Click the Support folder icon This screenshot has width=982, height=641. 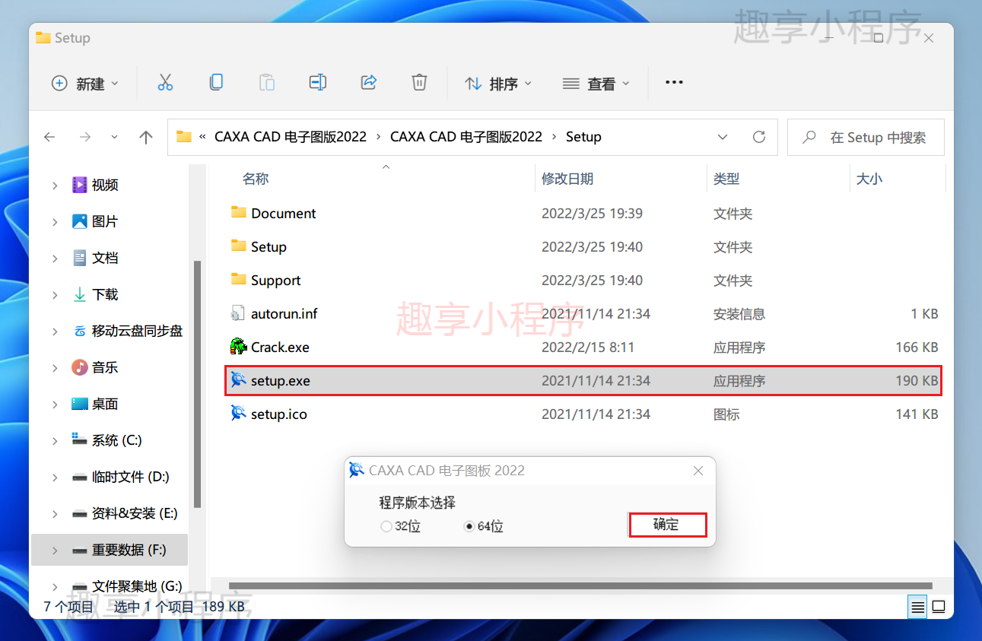coord(239,279)
